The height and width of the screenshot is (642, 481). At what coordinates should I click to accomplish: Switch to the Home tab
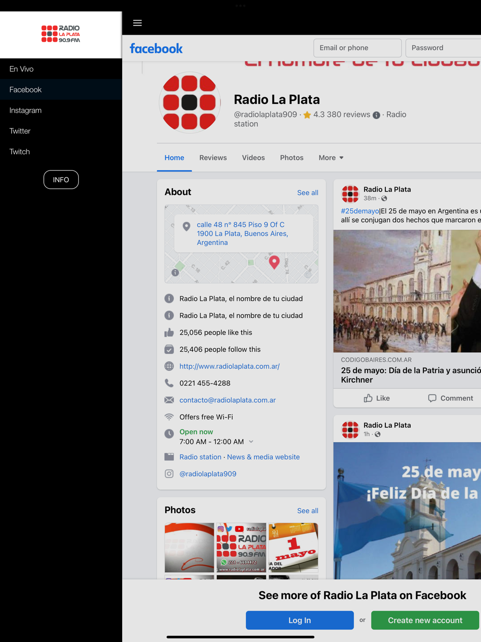[174, 158]
